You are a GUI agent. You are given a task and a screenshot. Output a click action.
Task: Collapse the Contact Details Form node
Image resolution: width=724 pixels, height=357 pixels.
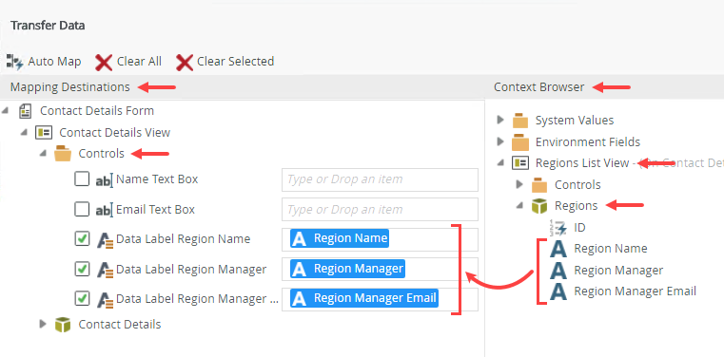(5, 111)
